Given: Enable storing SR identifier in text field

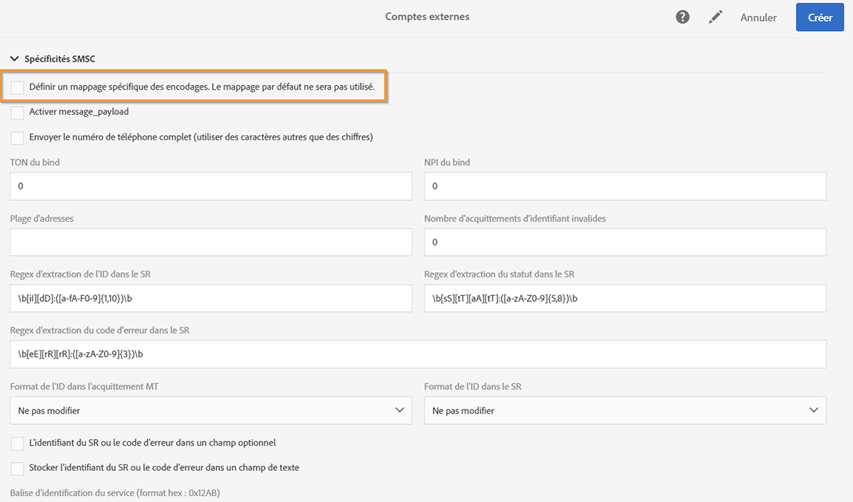Looking at the screenshot, I should pos(18,469).
